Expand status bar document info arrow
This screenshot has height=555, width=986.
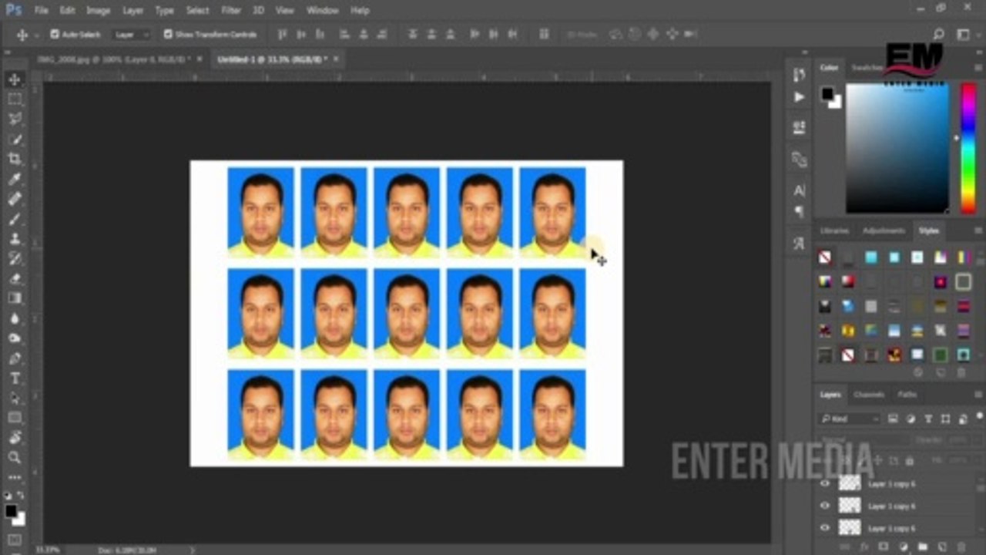(x=193, y=550)
